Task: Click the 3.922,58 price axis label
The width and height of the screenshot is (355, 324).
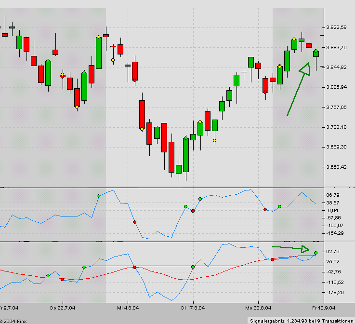Action: point(336,27)
